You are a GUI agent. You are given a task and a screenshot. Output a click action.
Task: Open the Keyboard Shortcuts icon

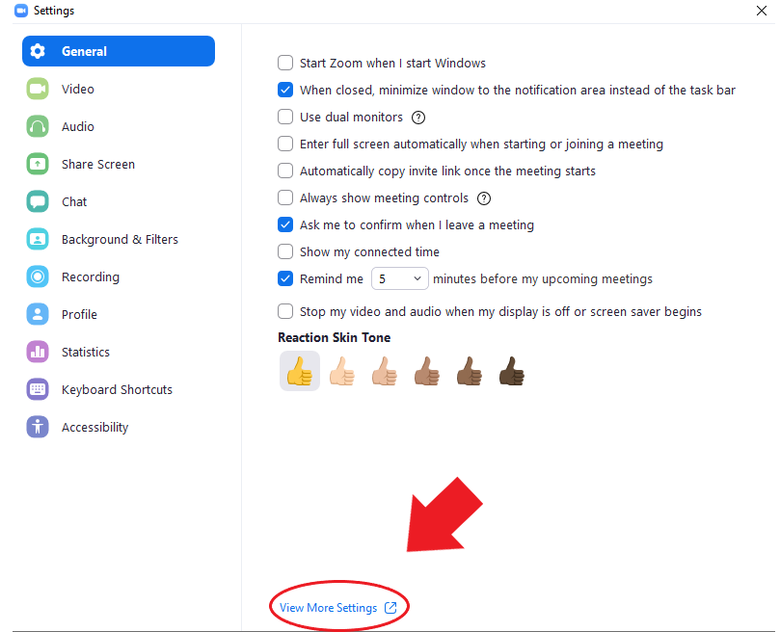click(38, 389)
